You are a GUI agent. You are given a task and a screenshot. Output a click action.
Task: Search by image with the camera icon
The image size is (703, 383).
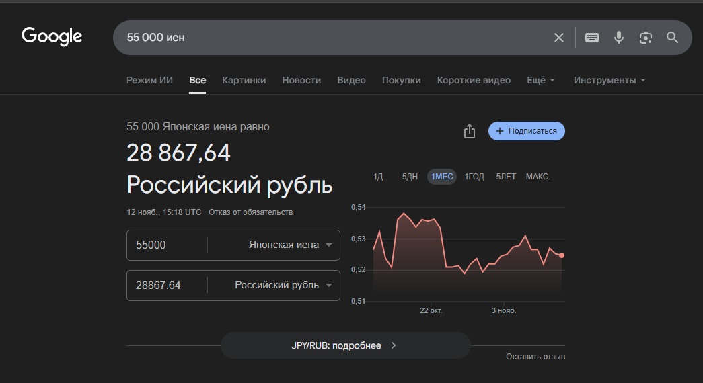[646, 38]
